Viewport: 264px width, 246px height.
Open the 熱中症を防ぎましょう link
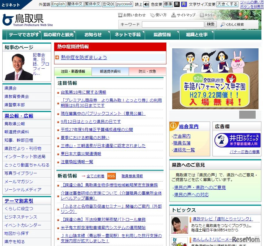click(84, 57)
